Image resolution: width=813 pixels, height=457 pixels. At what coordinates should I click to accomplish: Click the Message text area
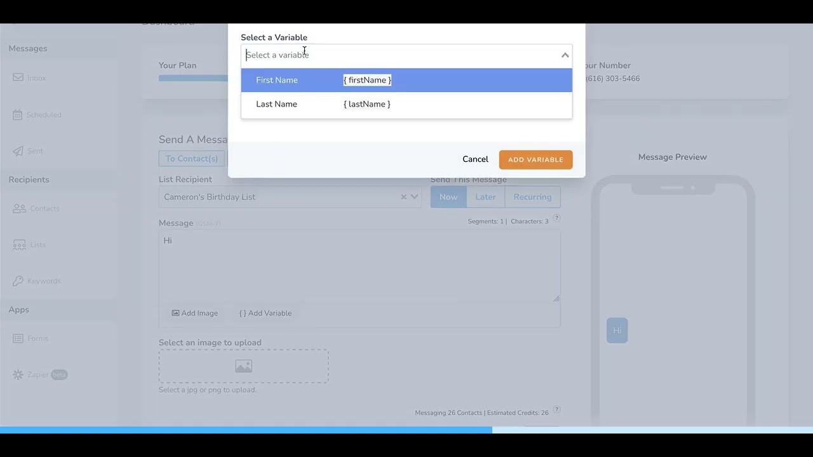(x=359, y=266)
